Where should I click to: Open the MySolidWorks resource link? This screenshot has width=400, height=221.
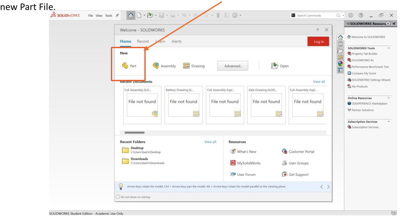tap(245, 163)
